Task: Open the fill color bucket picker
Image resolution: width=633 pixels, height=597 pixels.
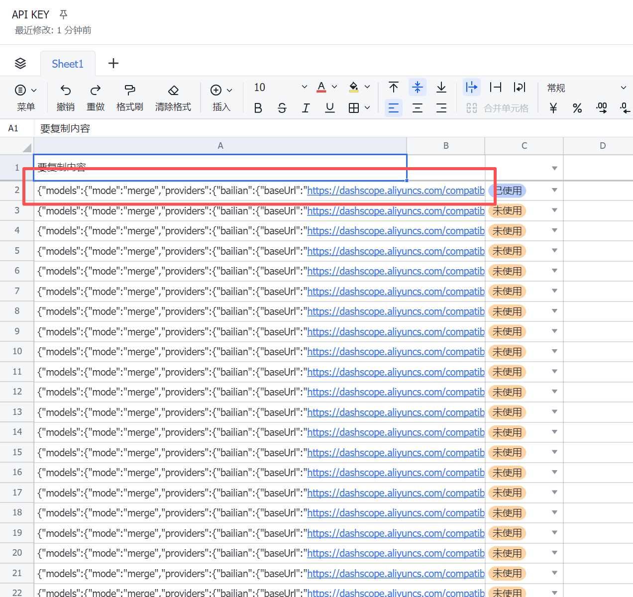Action: 354,87
